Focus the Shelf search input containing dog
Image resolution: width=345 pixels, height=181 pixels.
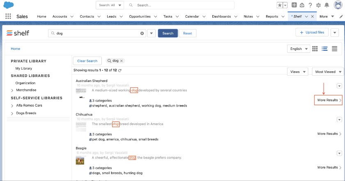click(x=97, y=33)
